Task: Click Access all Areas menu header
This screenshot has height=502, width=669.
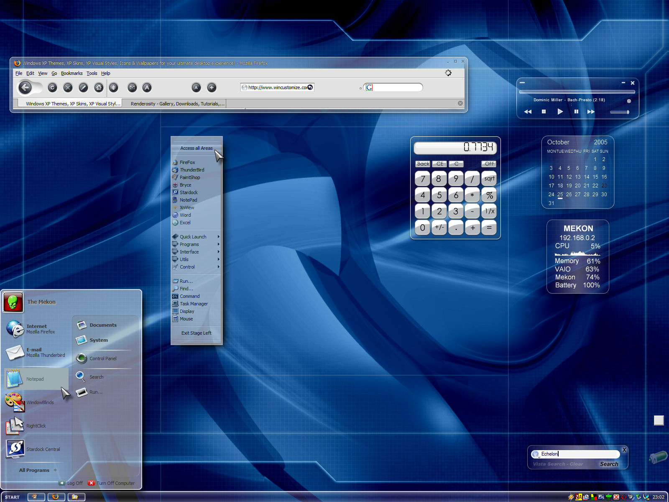Action: click(196, 148)
